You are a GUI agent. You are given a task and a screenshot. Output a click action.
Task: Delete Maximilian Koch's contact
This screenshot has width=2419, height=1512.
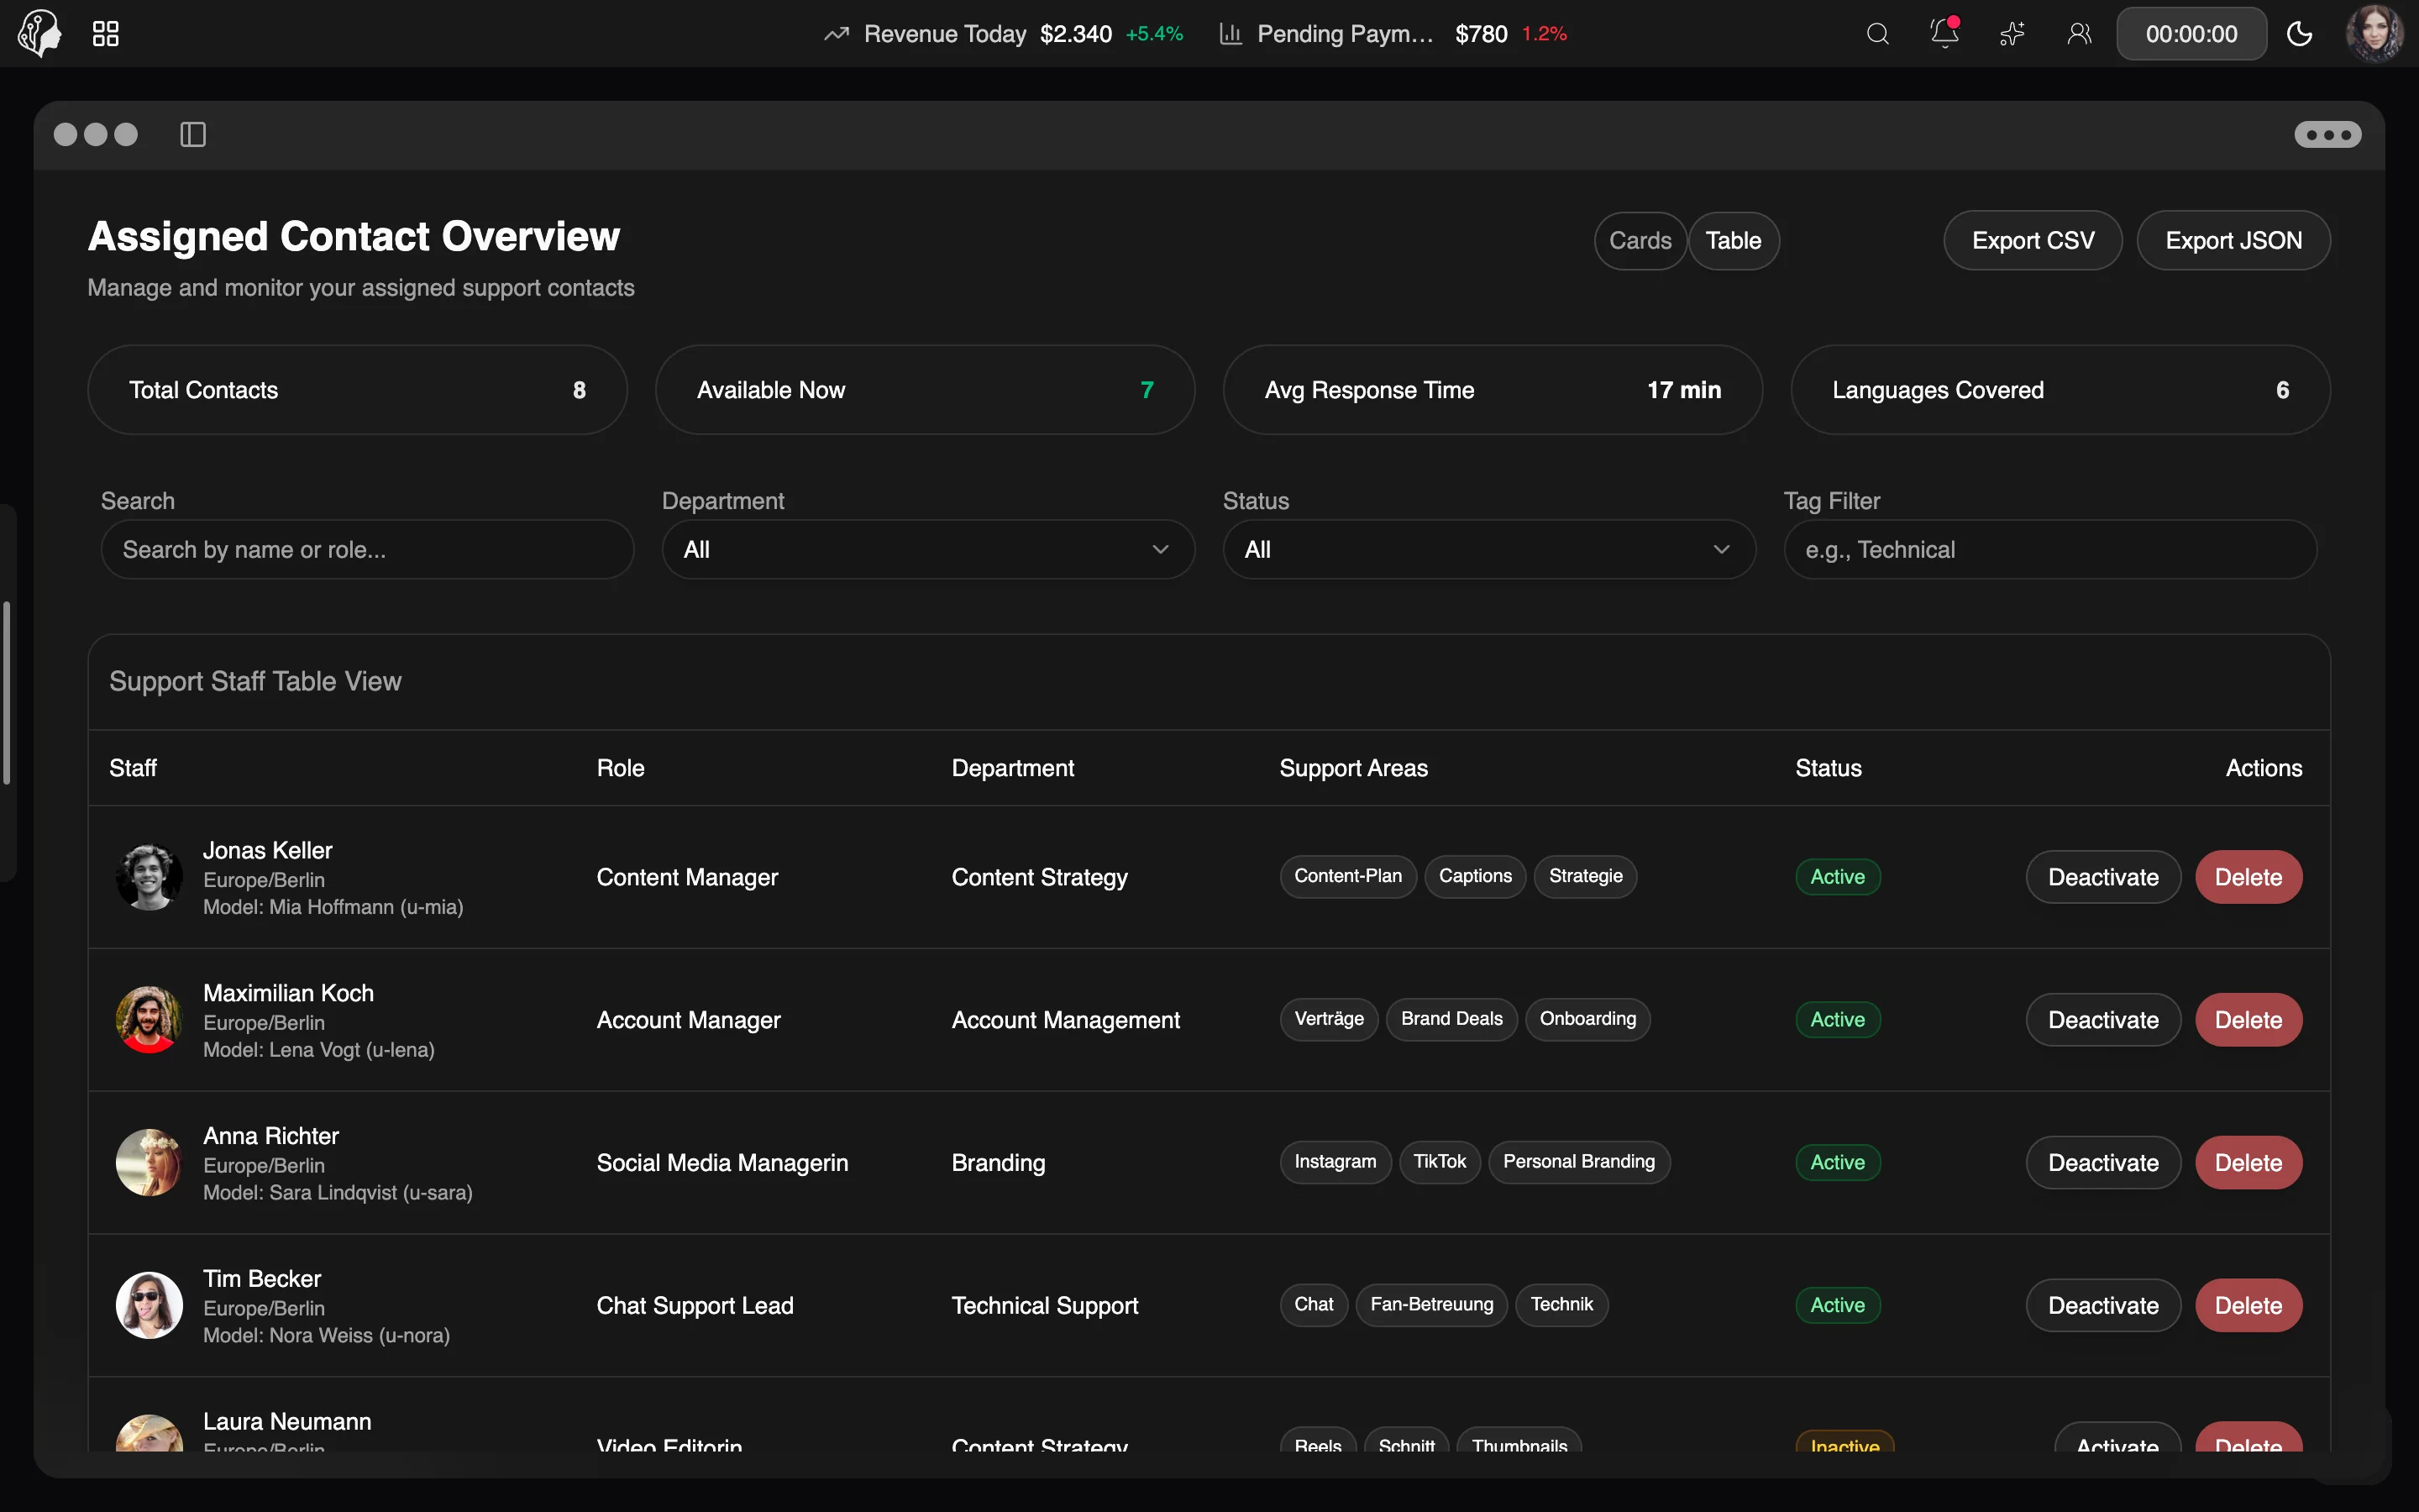click(x=2248, y=1020)
